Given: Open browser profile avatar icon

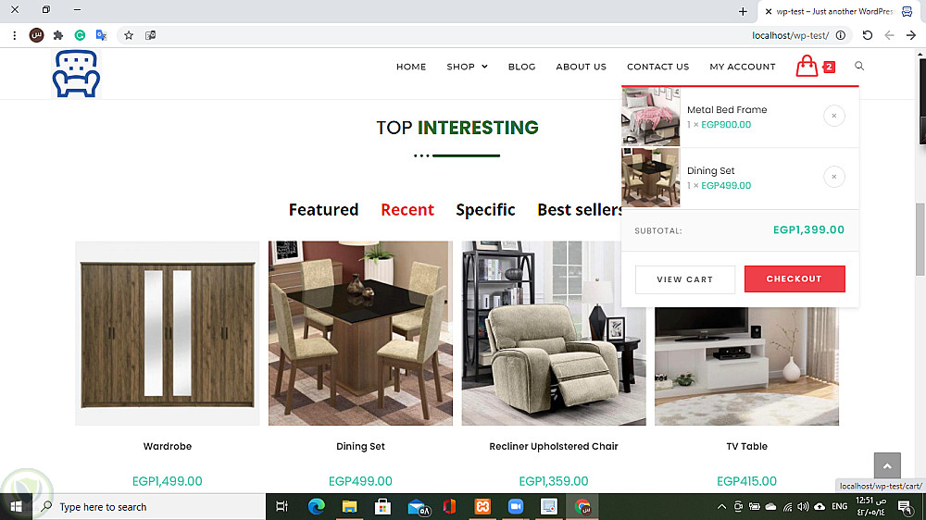Looking at the screenshot, I should coord(37,35).
